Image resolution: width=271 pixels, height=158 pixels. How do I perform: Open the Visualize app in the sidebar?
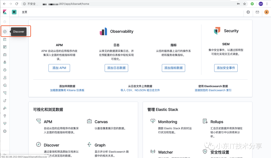coord(5,39)
